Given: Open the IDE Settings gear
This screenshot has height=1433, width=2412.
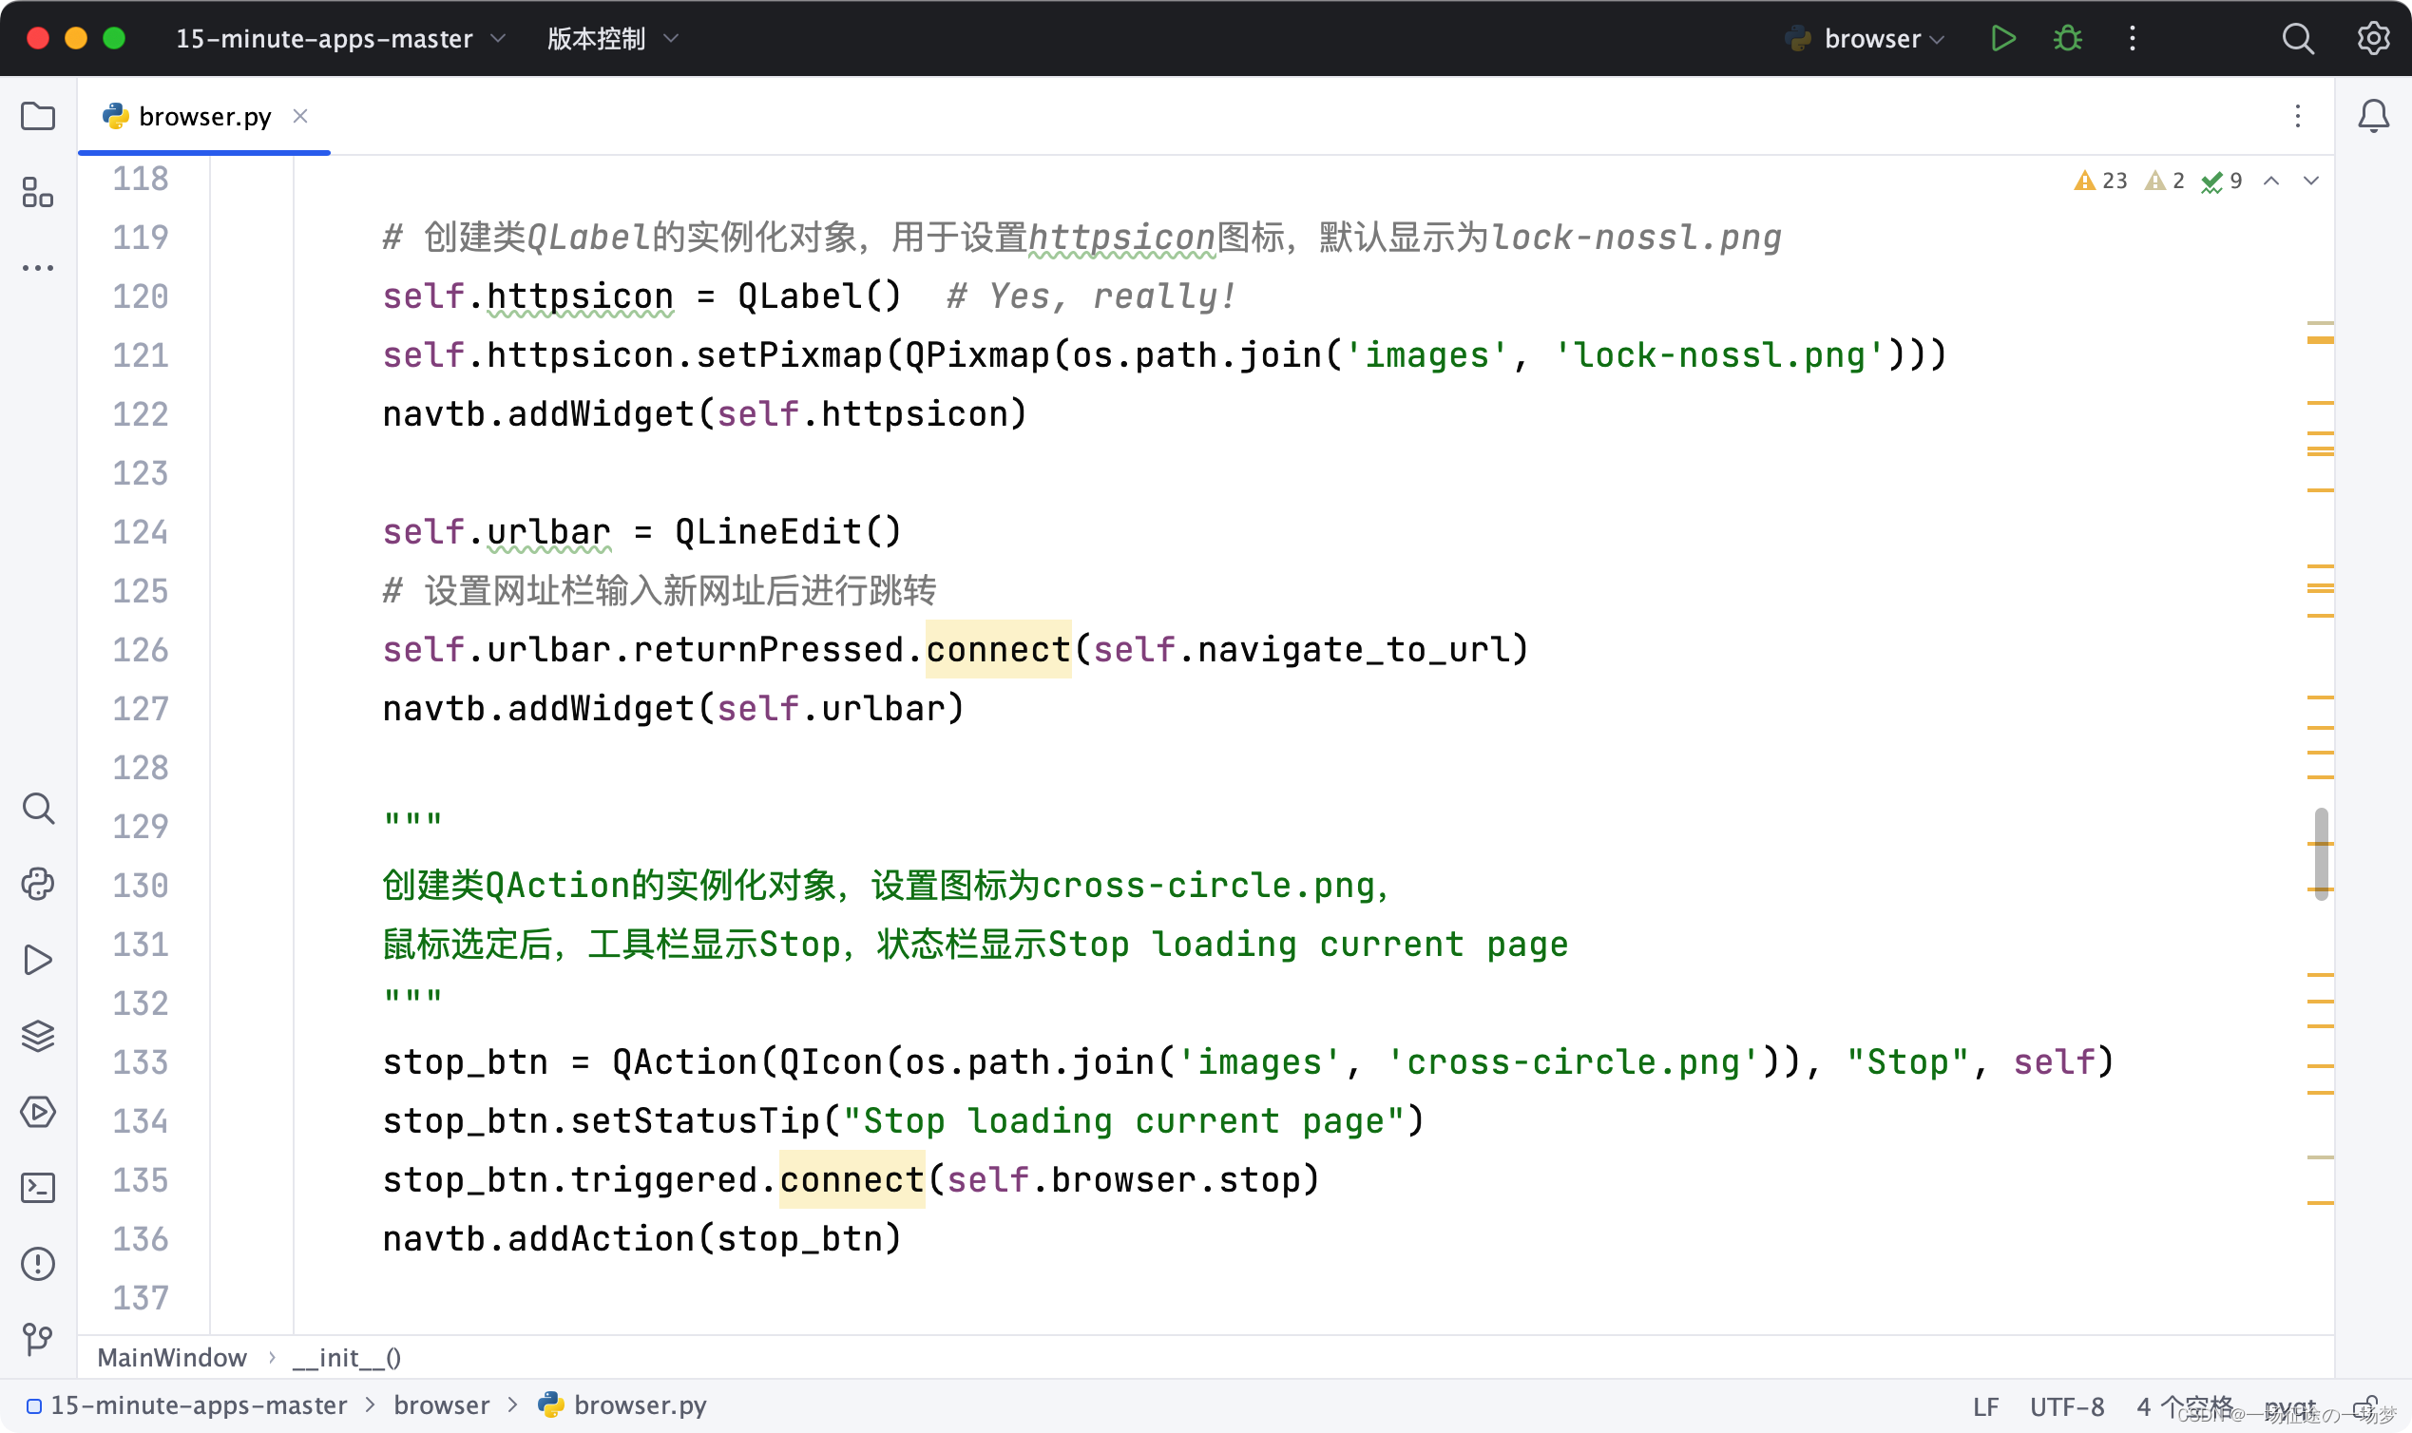Looking at the screenshot, I should 2373,39.
